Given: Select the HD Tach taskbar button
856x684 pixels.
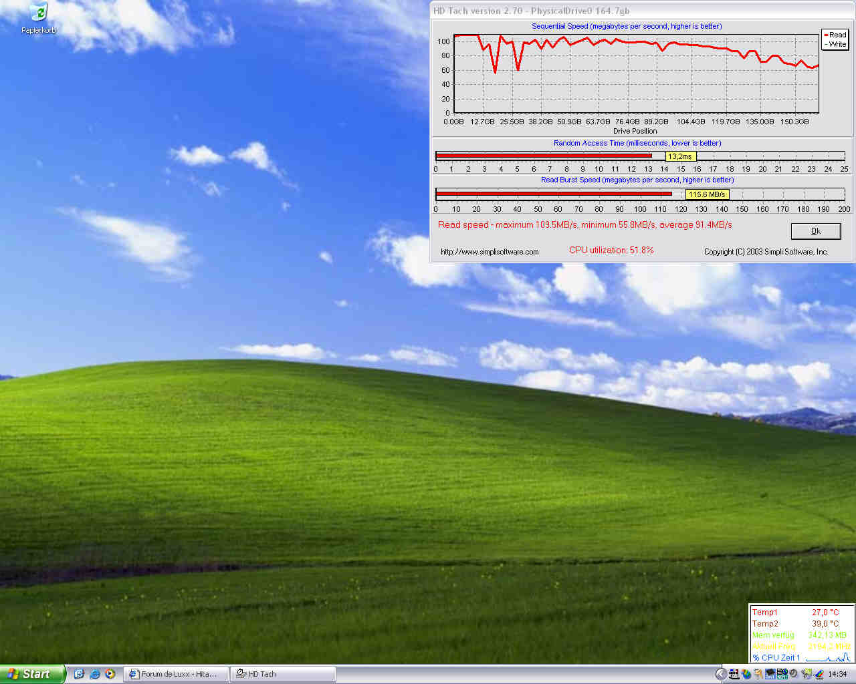Looking at the screenshot, I should click(283, 674).
